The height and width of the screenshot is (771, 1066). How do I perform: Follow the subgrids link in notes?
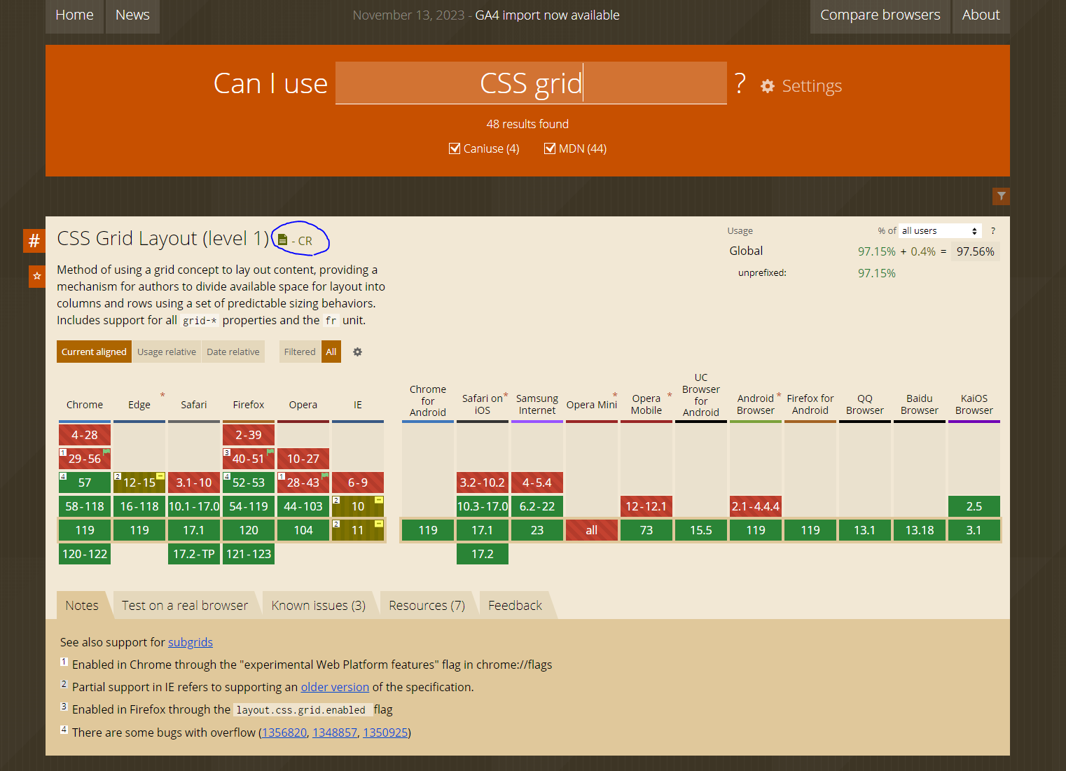tap(191, 641)
